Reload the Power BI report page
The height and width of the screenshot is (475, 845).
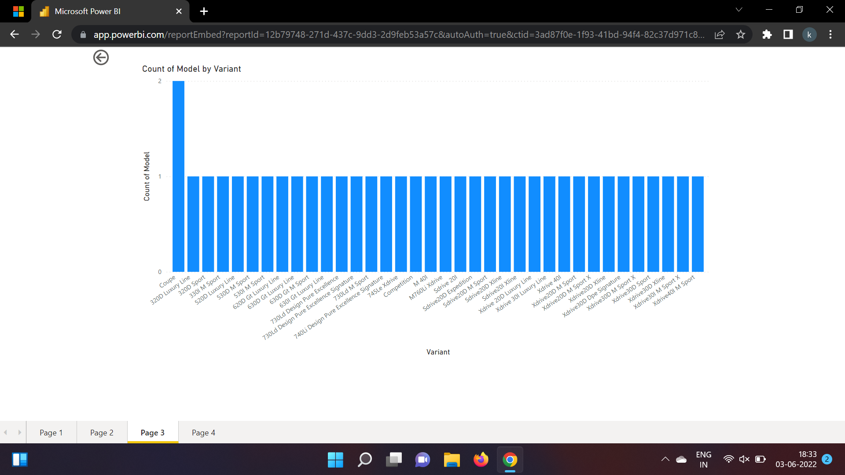[x=57, y=34]
